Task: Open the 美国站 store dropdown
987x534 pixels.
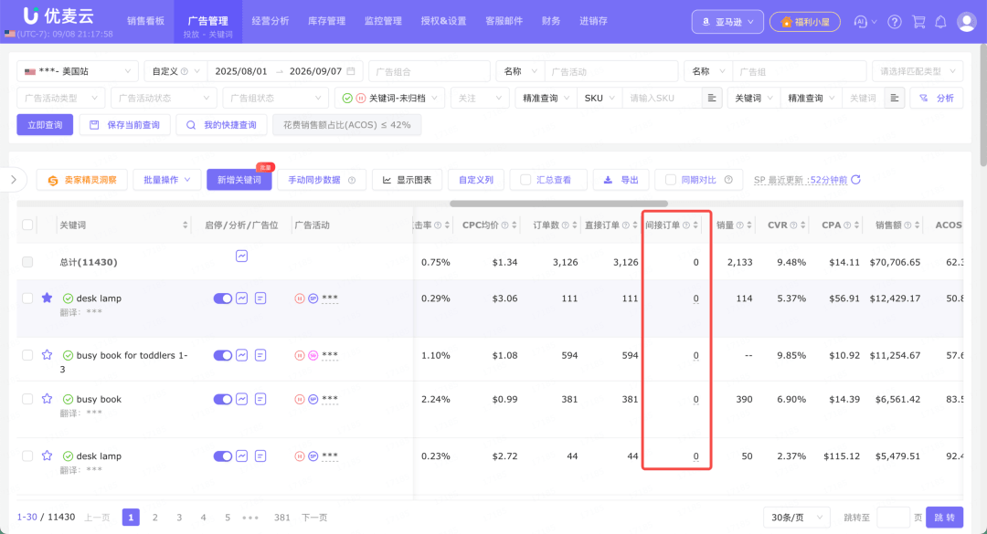Action: tap(78, 72)
